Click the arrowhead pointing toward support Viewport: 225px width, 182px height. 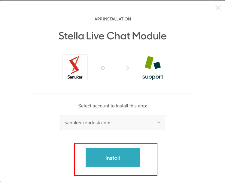[127, 68]
